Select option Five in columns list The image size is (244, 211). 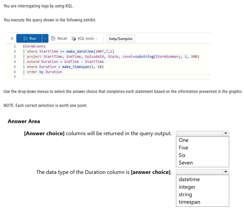[x=183, y=148]
